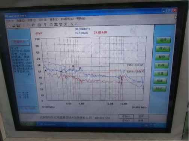189x141 pixels.
Task: Click the help question mark icon
Action: coord(45,25)
